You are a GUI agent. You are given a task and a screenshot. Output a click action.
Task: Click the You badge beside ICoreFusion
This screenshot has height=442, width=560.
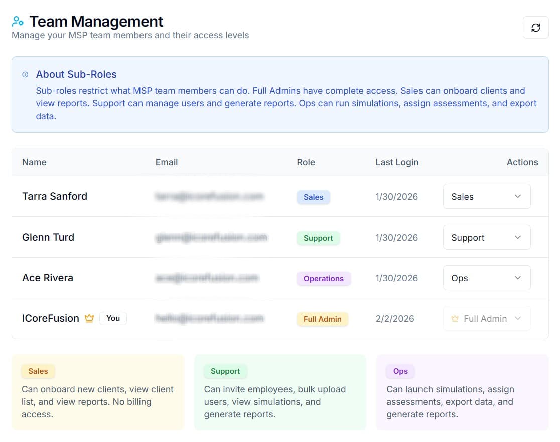tap(113, 318)
